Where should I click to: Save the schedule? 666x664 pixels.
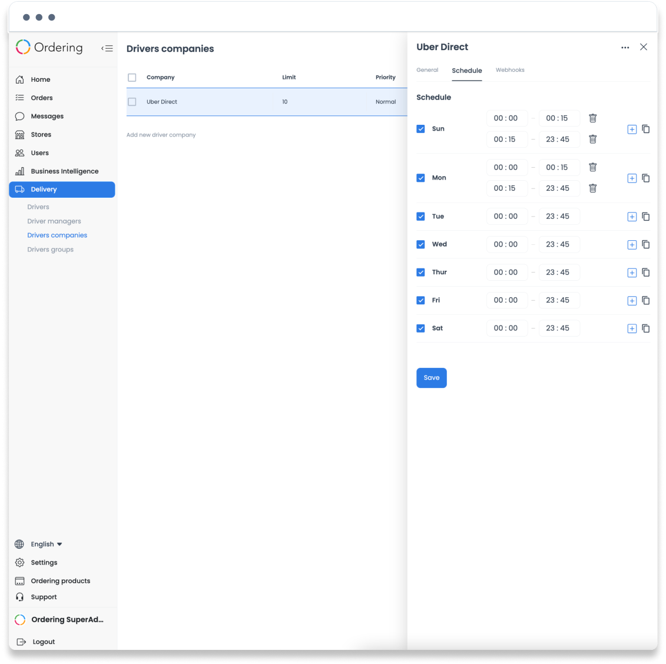[431, 378]
